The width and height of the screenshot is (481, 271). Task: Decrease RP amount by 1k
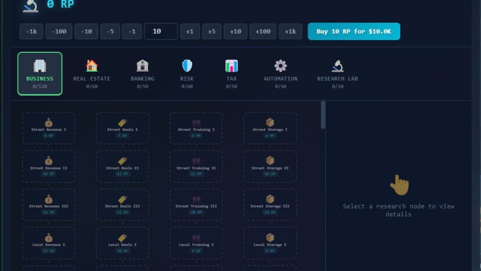pyautogui.click(x=31, y=31)
